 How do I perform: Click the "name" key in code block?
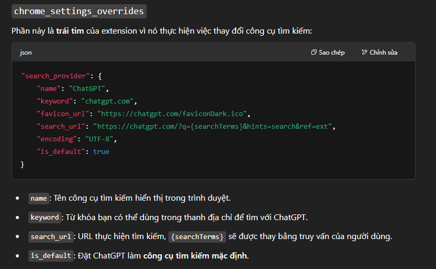click(49, 89)
